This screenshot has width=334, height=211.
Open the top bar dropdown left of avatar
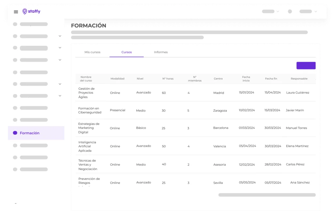(x=271, y=11)
